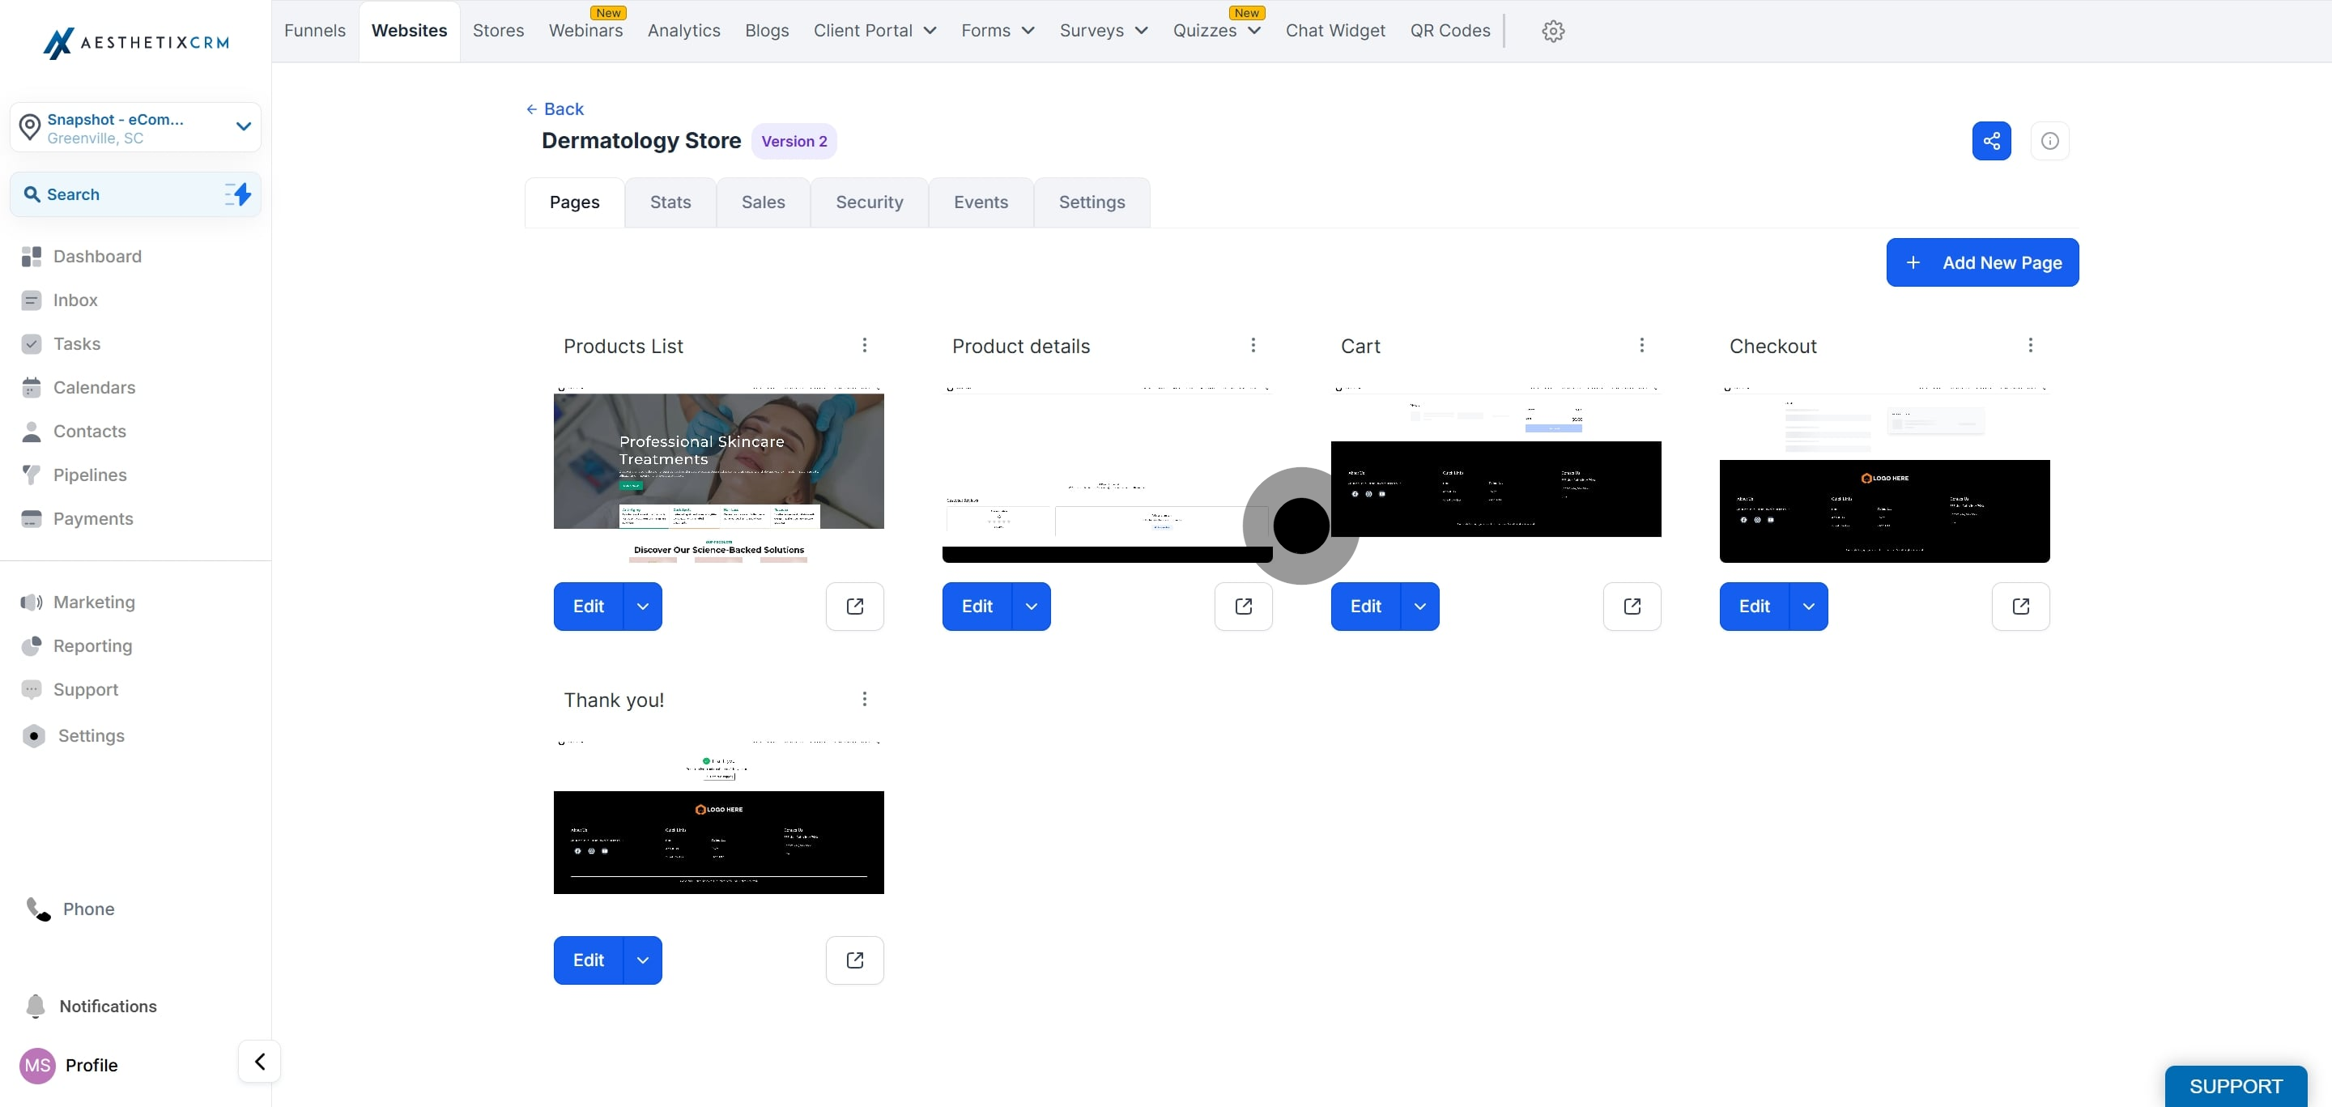Open the settings gear in top navigation

click(1554, 31)
